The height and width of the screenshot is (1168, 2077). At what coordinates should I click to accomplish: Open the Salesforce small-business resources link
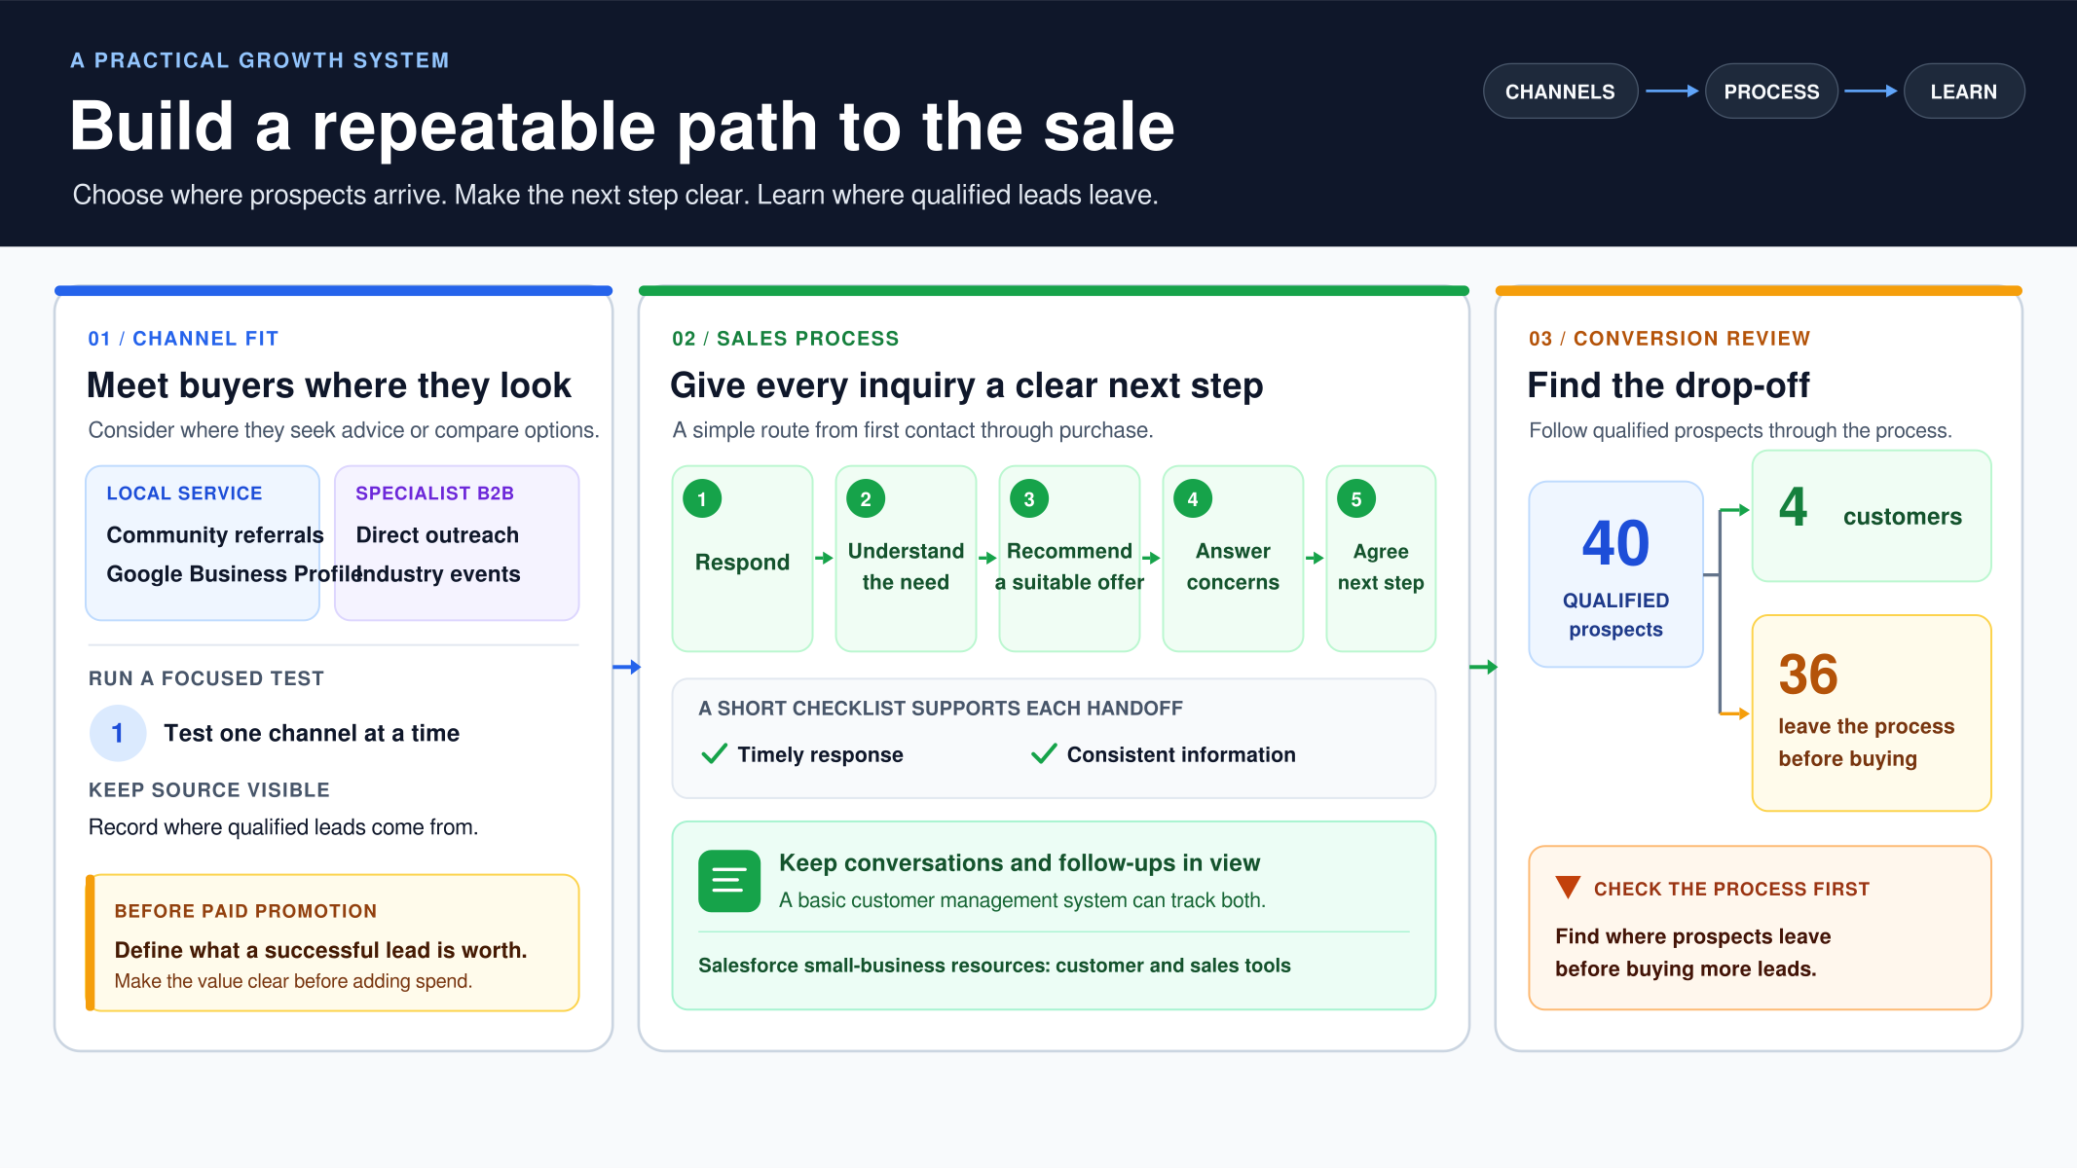point(994,966)
